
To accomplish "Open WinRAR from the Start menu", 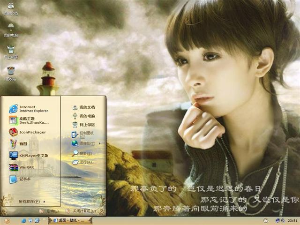I will 22,167.
